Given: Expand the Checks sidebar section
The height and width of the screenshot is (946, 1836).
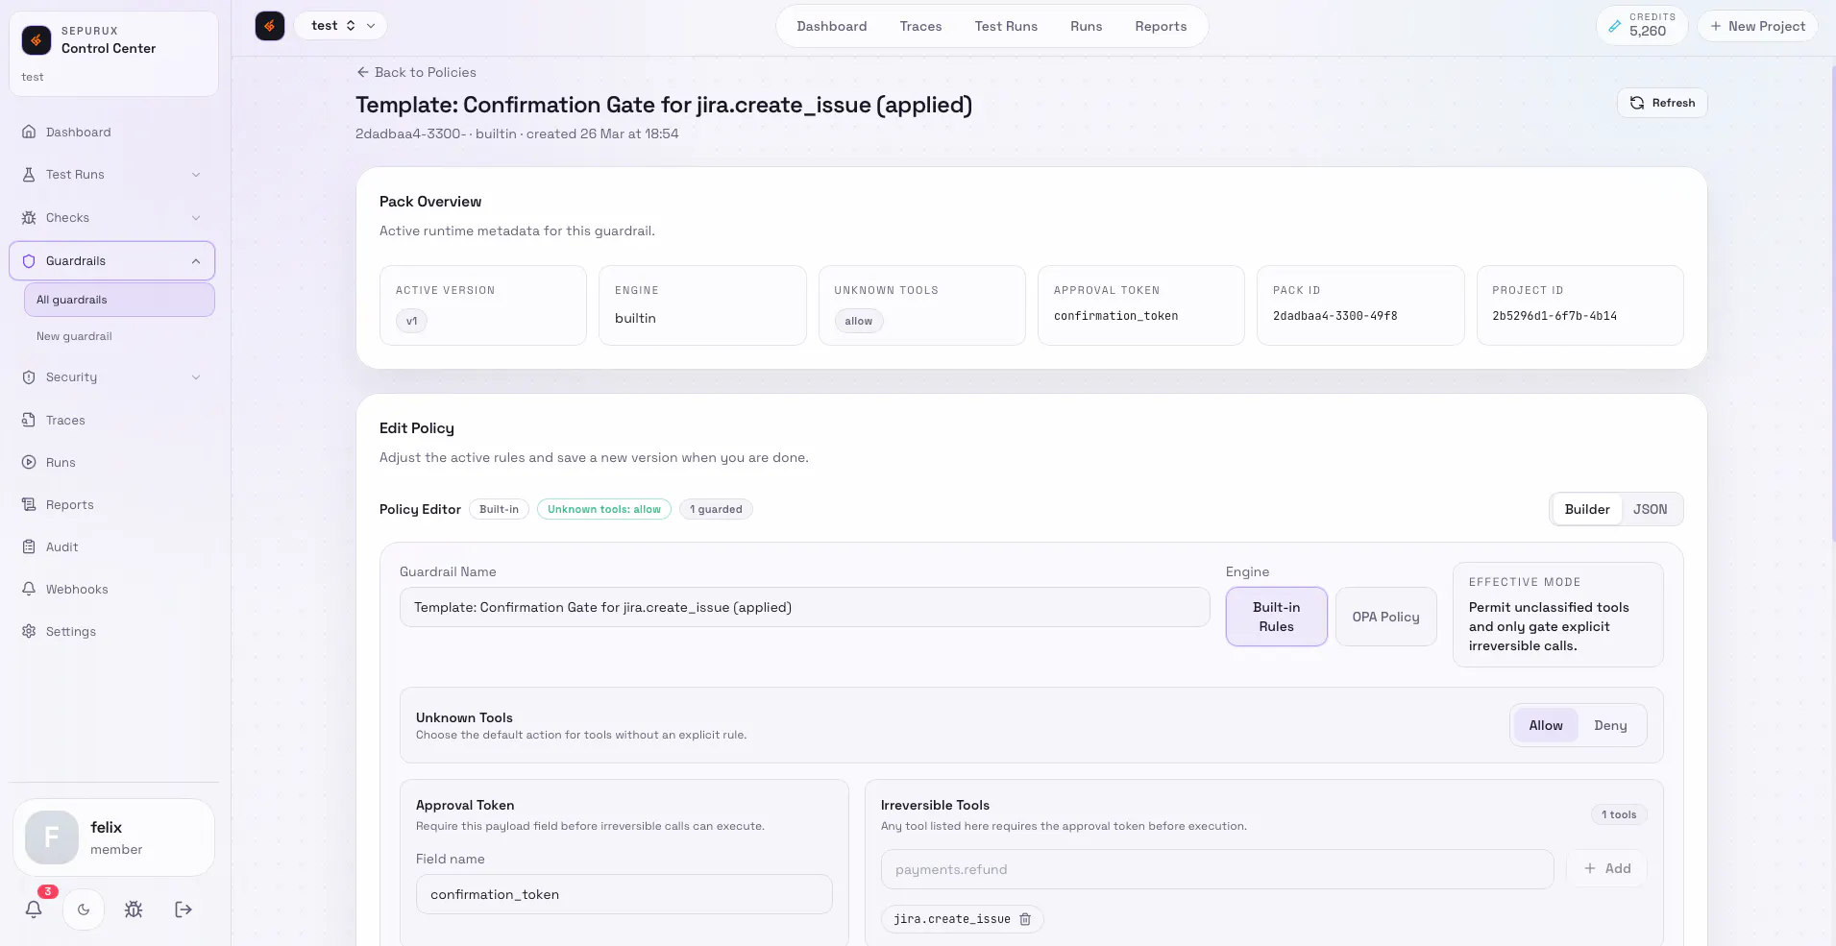Looking at the screenshot, I should (x=196, y=218).
